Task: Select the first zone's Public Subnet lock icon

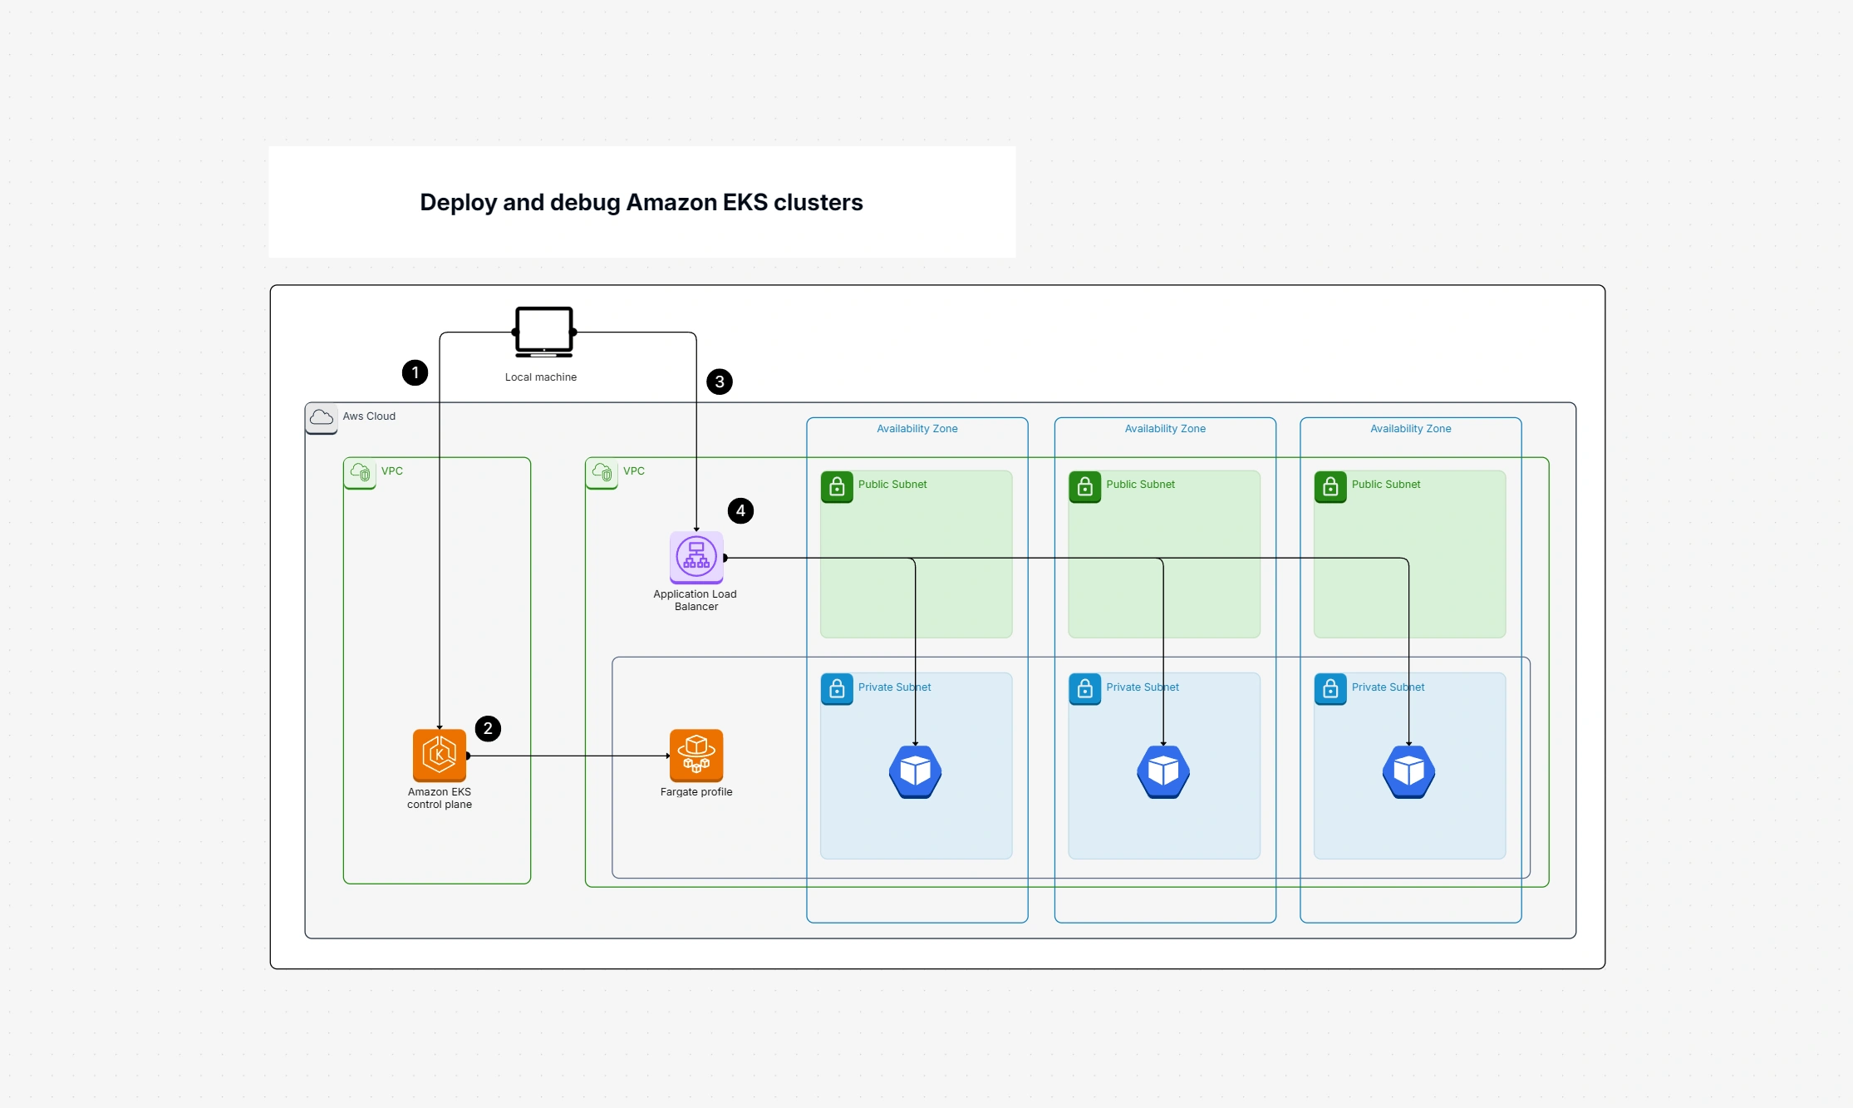Action: (x=838, y=487)
